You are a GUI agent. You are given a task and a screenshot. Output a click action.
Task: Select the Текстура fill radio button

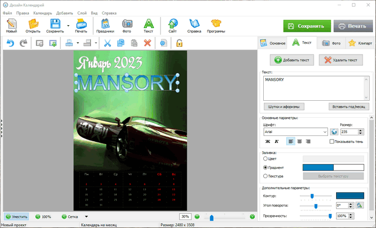265,176
